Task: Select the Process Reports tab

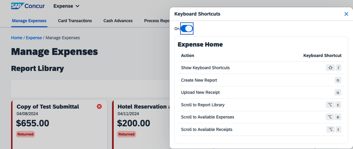Action: pyautogui.click(x=157, y=21)
